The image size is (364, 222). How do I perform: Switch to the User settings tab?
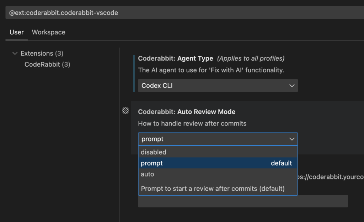point(17,32)
